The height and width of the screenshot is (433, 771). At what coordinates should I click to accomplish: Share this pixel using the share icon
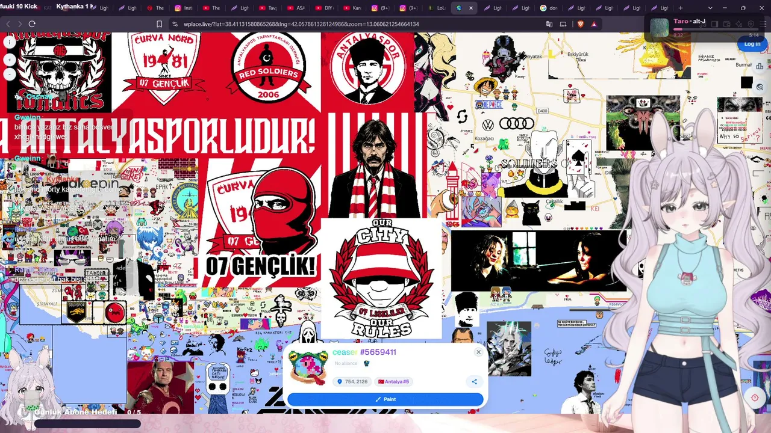pyautogui.click(x=474, y=381)
